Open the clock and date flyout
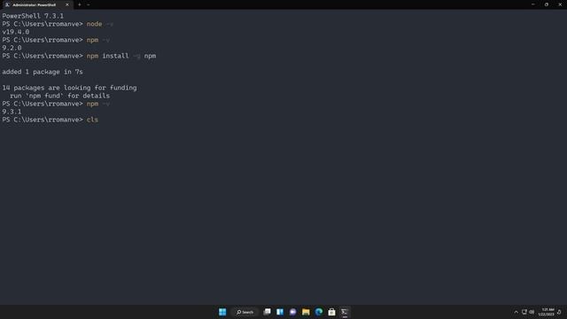The height and width of the screenshot is (319, 567). coord(546,312)
